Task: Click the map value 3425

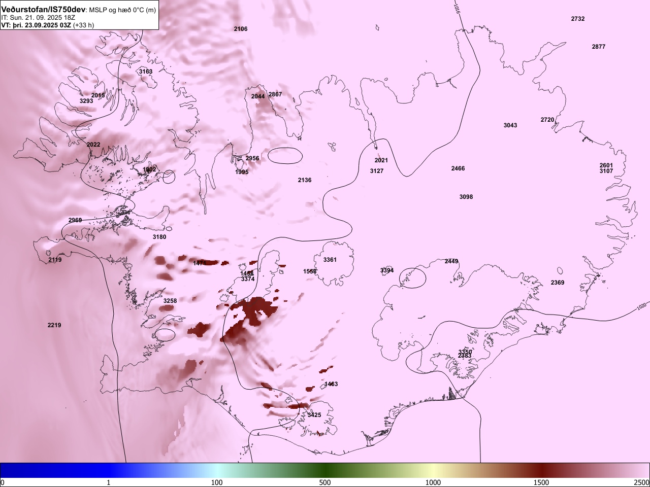Action: (314, 415)
